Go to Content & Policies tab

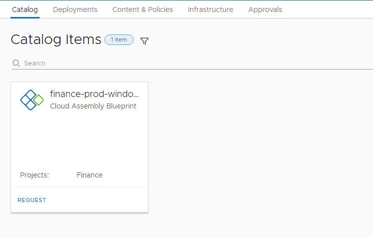point(142,9)
